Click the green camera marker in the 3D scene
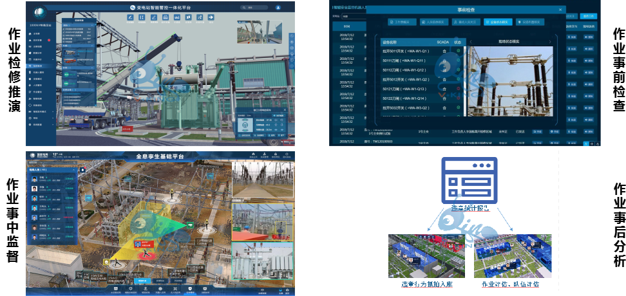Image resolution: width=626 pixels, height=296 pixels. coord(191,225)
